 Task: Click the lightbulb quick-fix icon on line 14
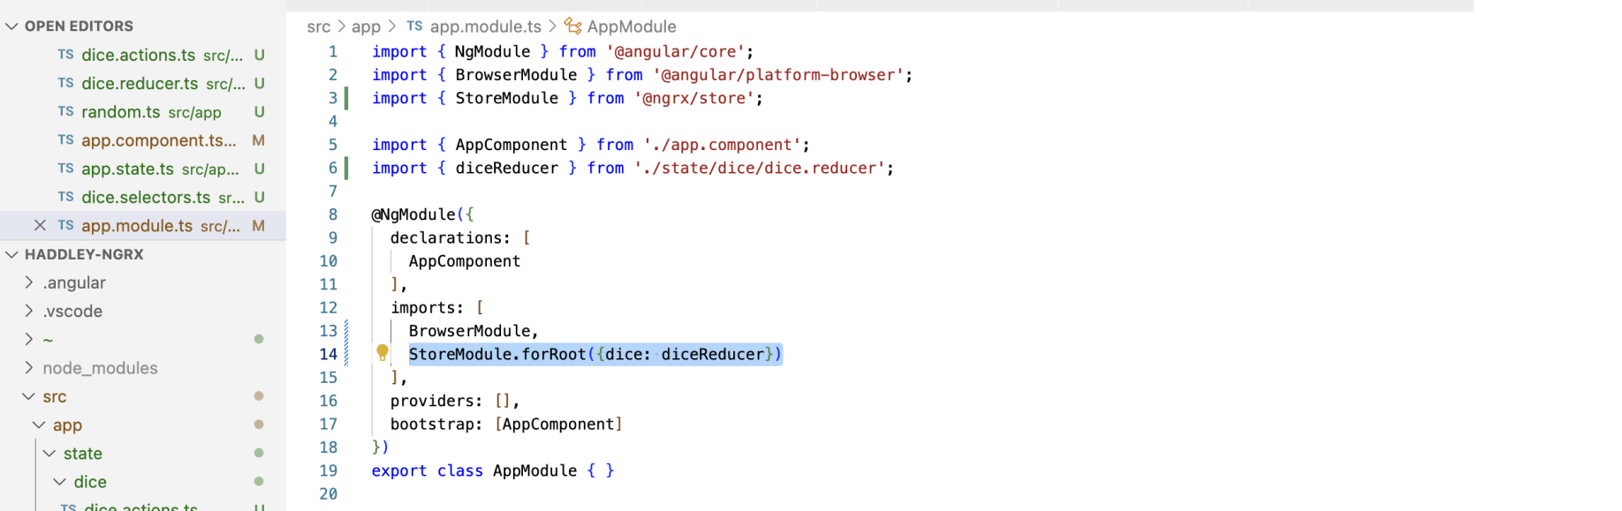pos(383,353)
